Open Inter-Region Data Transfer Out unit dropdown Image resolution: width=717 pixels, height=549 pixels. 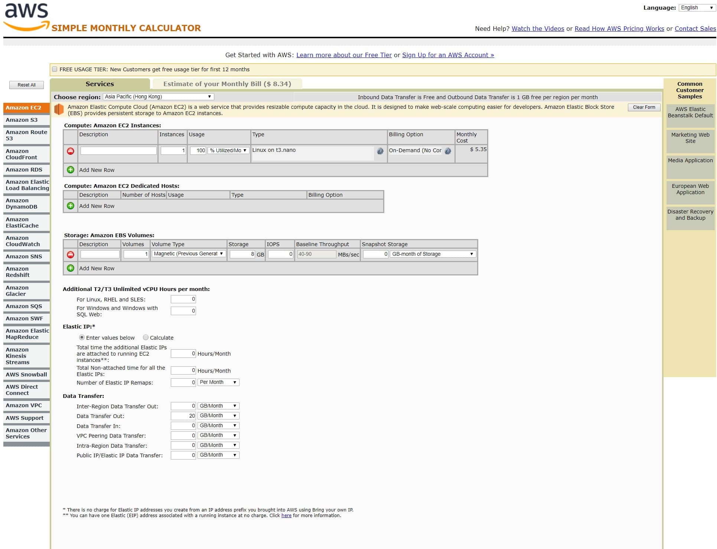click(218, 406)
